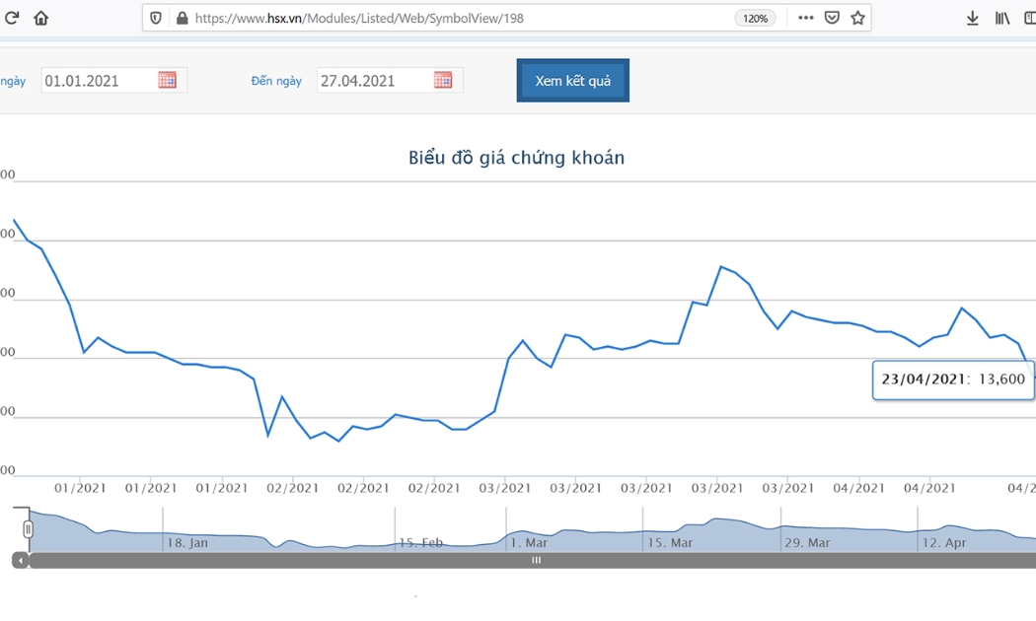The image size is (1036, 621).
Task: Click the Đến ngày label
Action: pyautogui.click(x=276, y=81)
